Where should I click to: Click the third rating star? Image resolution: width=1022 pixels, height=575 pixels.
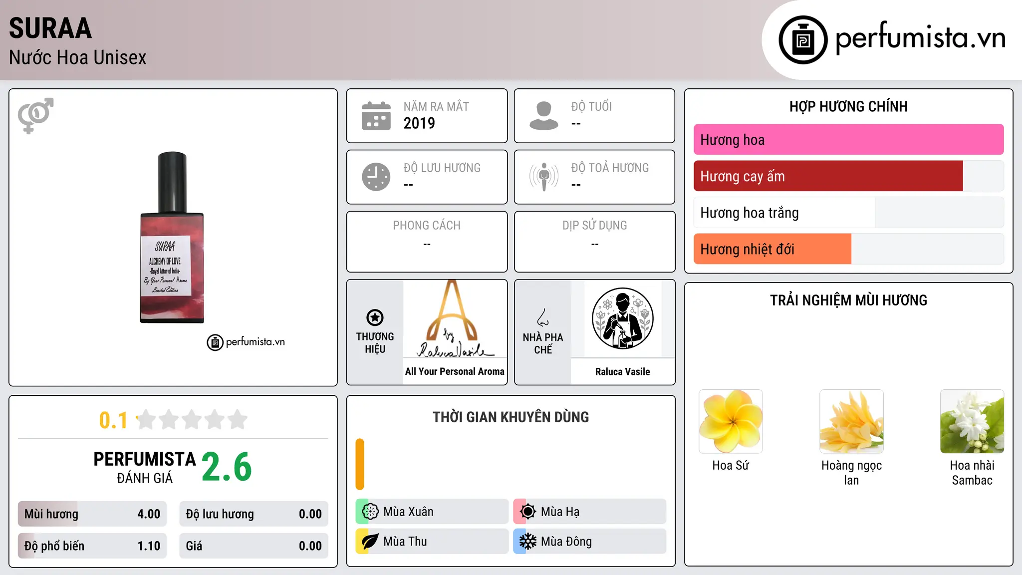(192, 420)
